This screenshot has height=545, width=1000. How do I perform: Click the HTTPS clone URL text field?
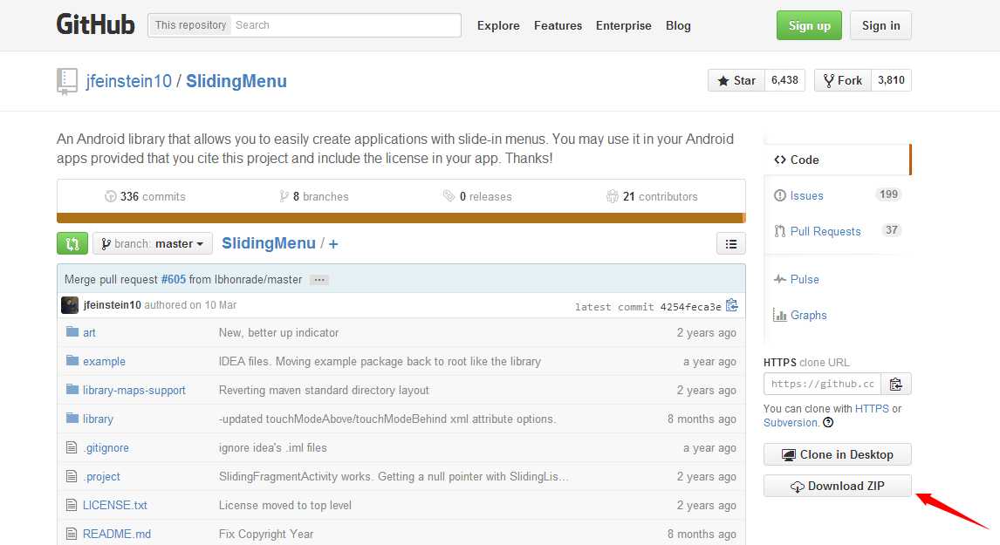tap(822, 384)
